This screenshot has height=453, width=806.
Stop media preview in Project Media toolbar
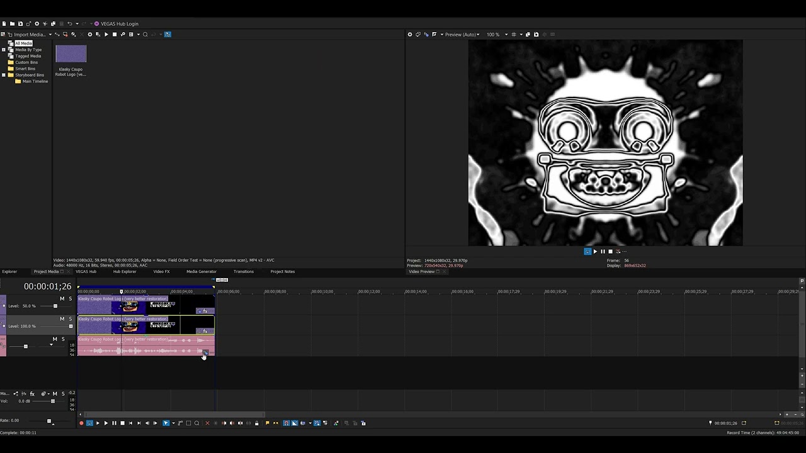click(114, 35)
